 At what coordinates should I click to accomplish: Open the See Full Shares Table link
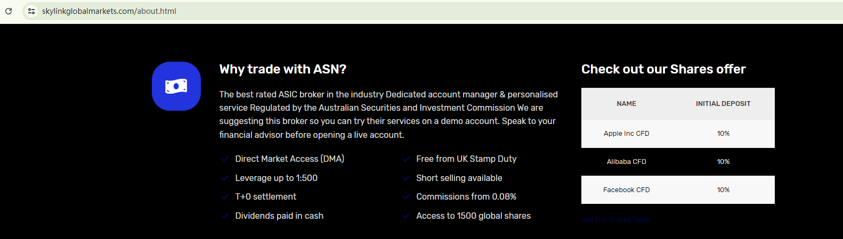point(615,220)
